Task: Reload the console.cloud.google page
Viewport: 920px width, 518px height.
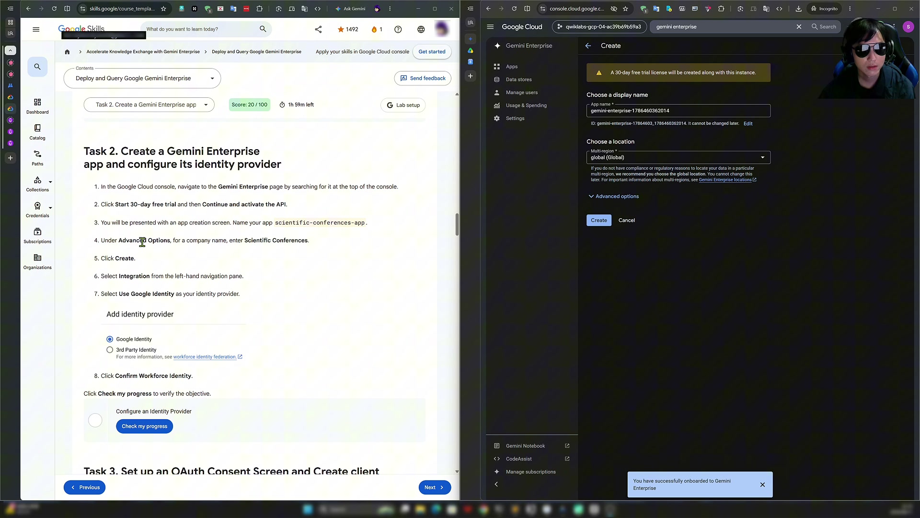Action: (514, 9)
